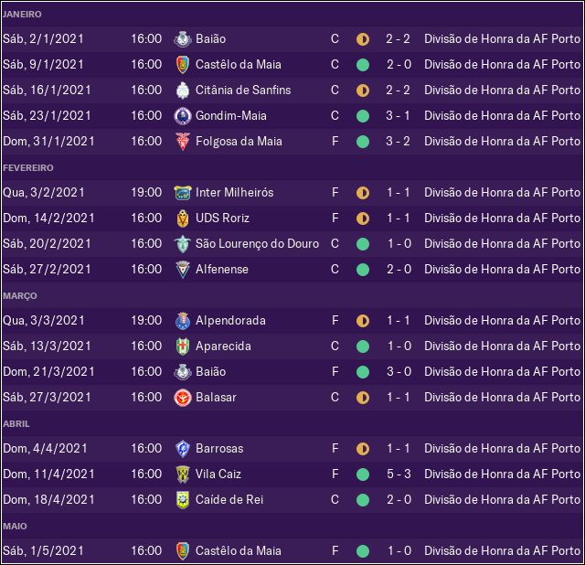
Task: Click the Folgosa da Maia club crest
Action: [183, 142]
